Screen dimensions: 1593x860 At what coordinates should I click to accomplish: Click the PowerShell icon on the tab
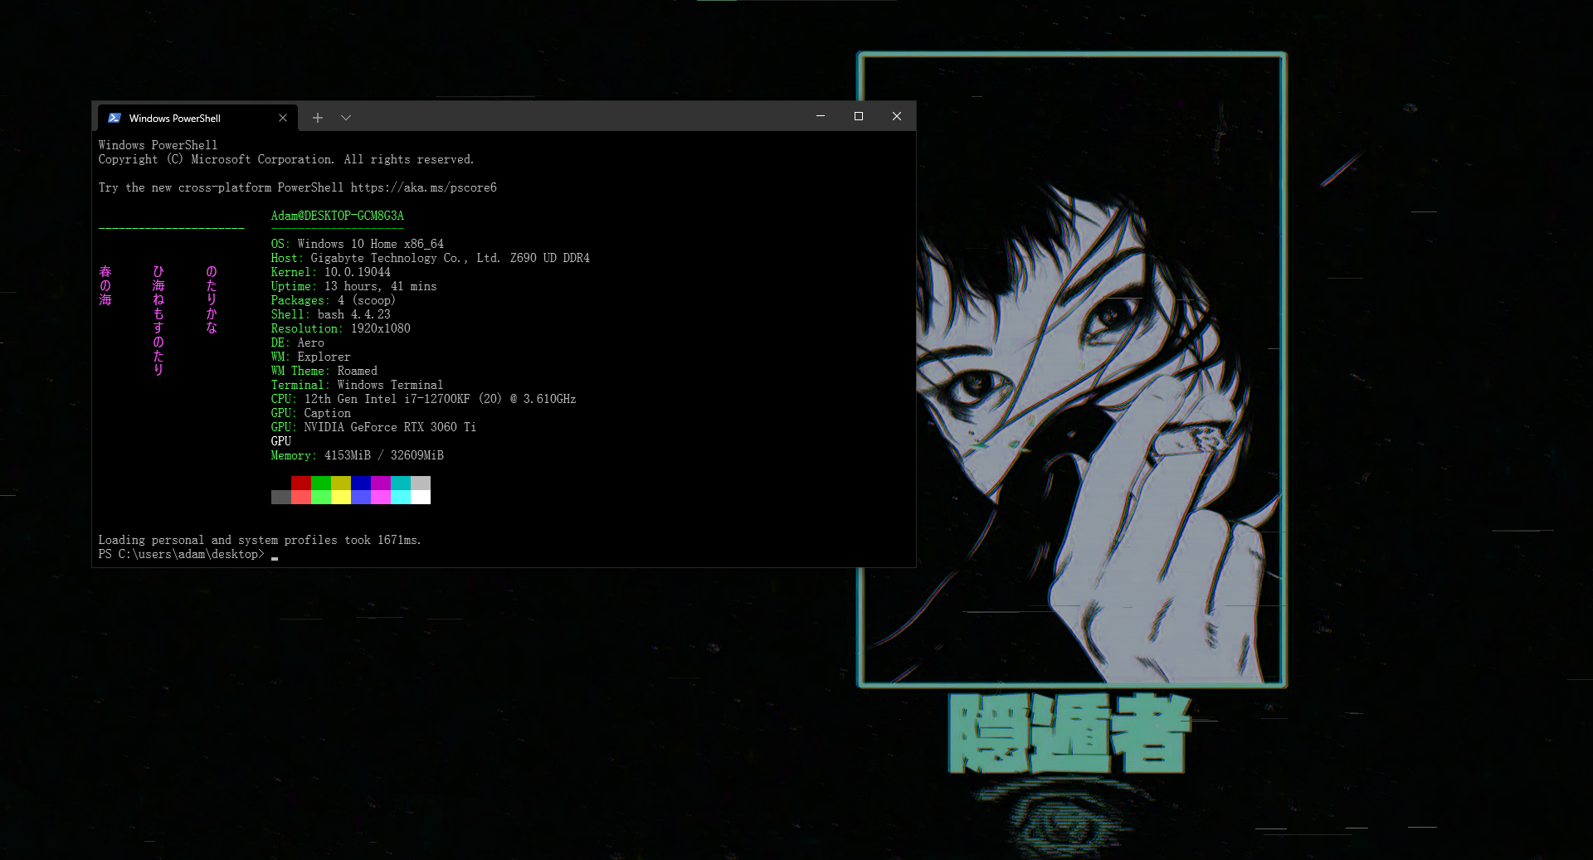(x=114, y=118)
